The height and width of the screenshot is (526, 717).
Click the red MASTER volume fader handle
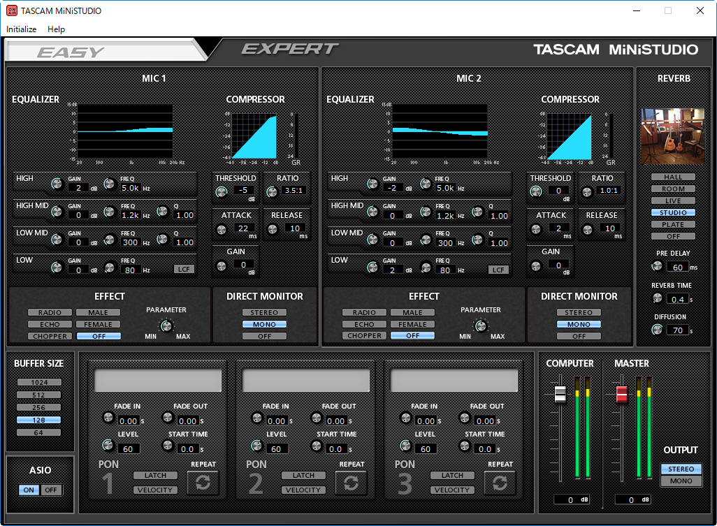[621, 394]
